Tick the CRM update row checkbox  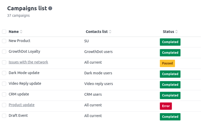4,94
